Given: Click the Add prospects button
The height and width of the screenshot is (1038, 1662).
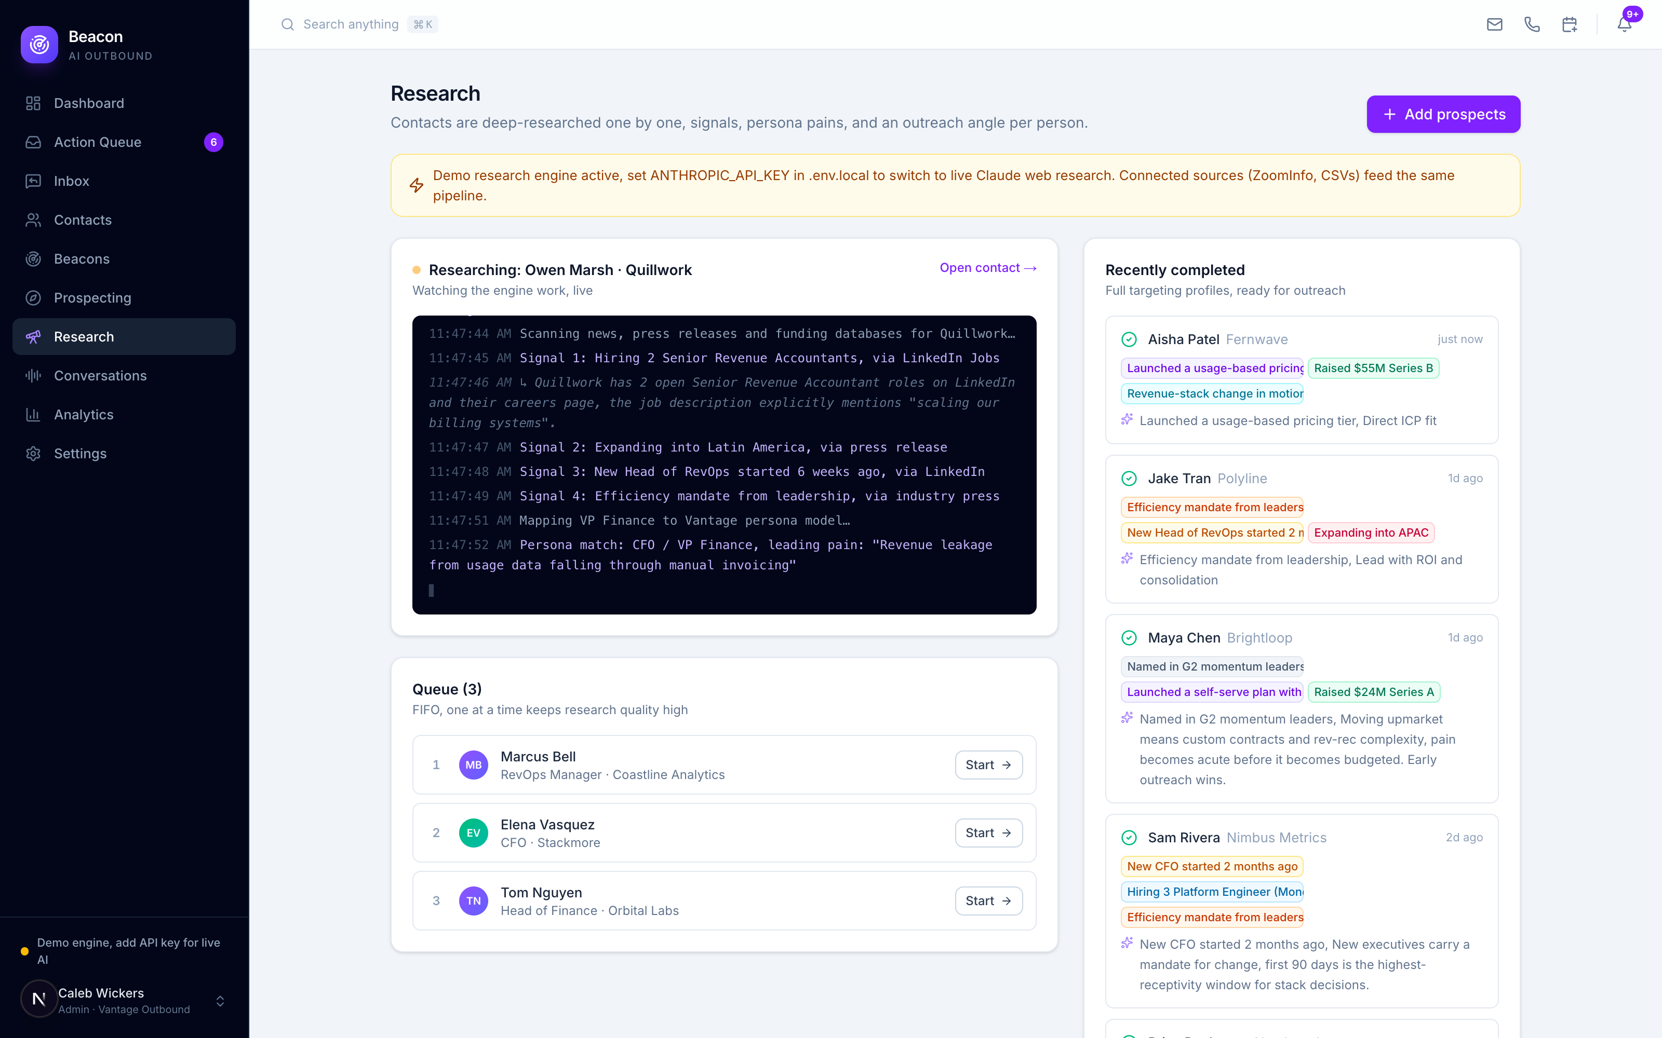Looking at the screenshot, I should (x=1443, y=114).
